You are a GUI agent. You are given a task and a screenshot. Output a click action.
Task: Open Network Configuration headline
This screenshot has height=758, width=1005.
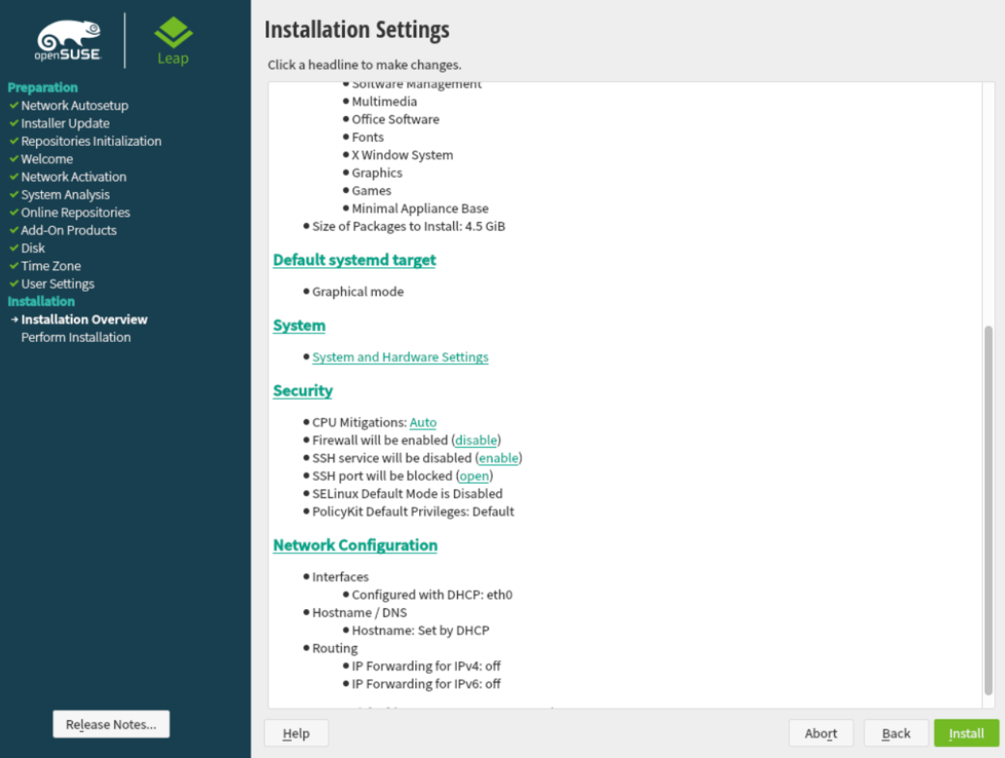(355, 545)
